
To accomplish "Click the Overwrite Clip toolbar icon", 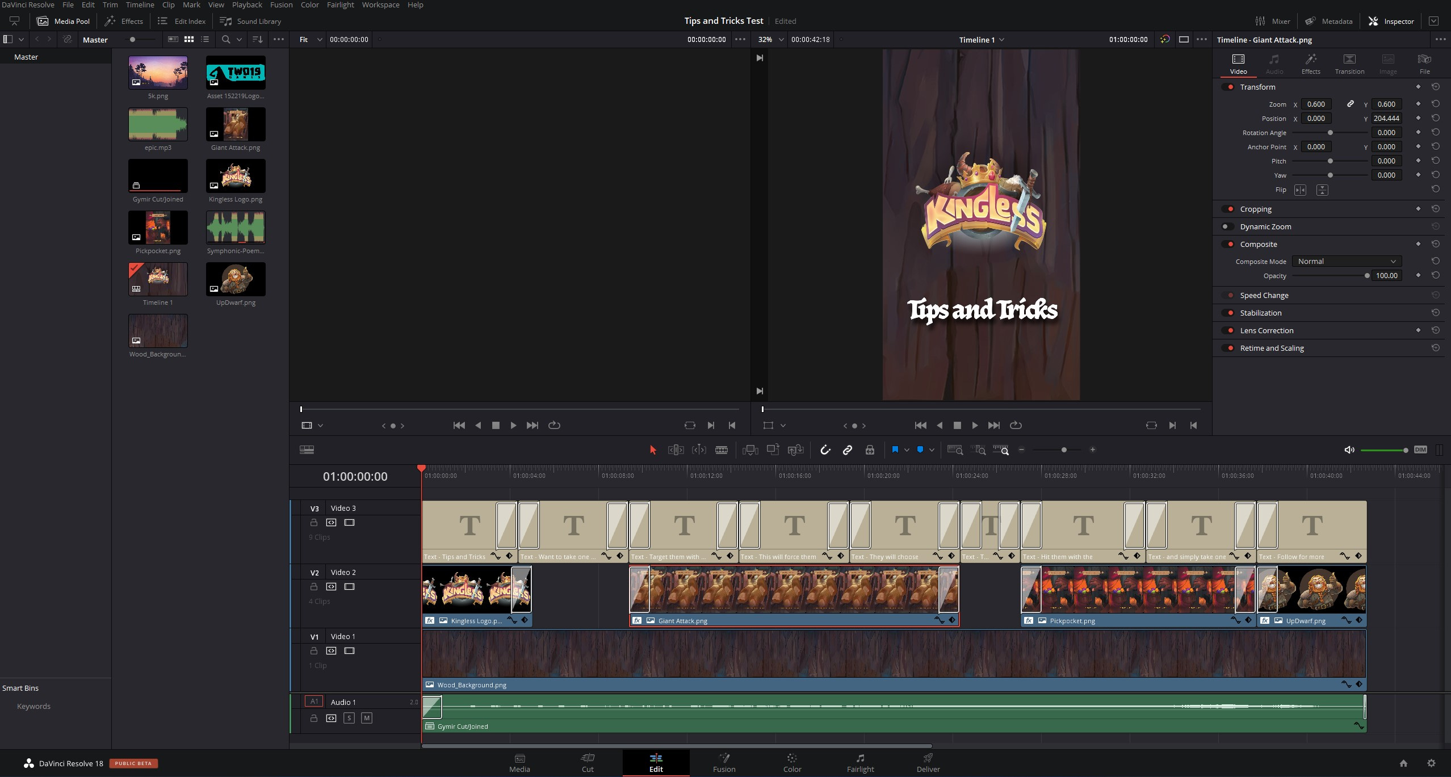I will 773,450.
